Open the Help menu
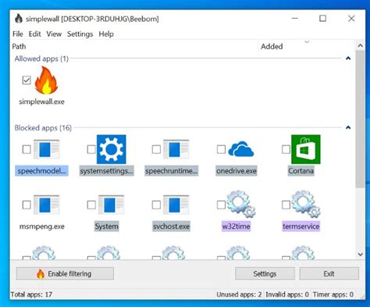The height and width of the screenshot is (307, 370). click(106, 34)
